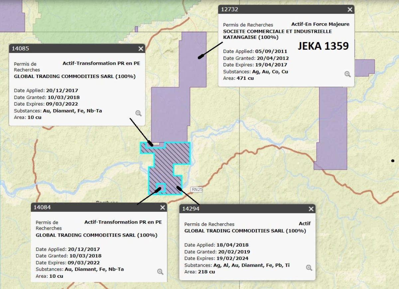399x289 pixels.
Task: Close the 12732 permit popup
Action: tap(350, 10)
